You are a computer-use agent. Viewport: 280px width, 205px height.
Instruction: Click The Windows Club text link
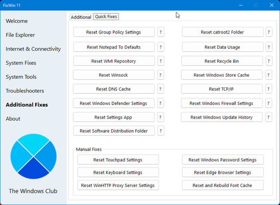coord(33,191)
